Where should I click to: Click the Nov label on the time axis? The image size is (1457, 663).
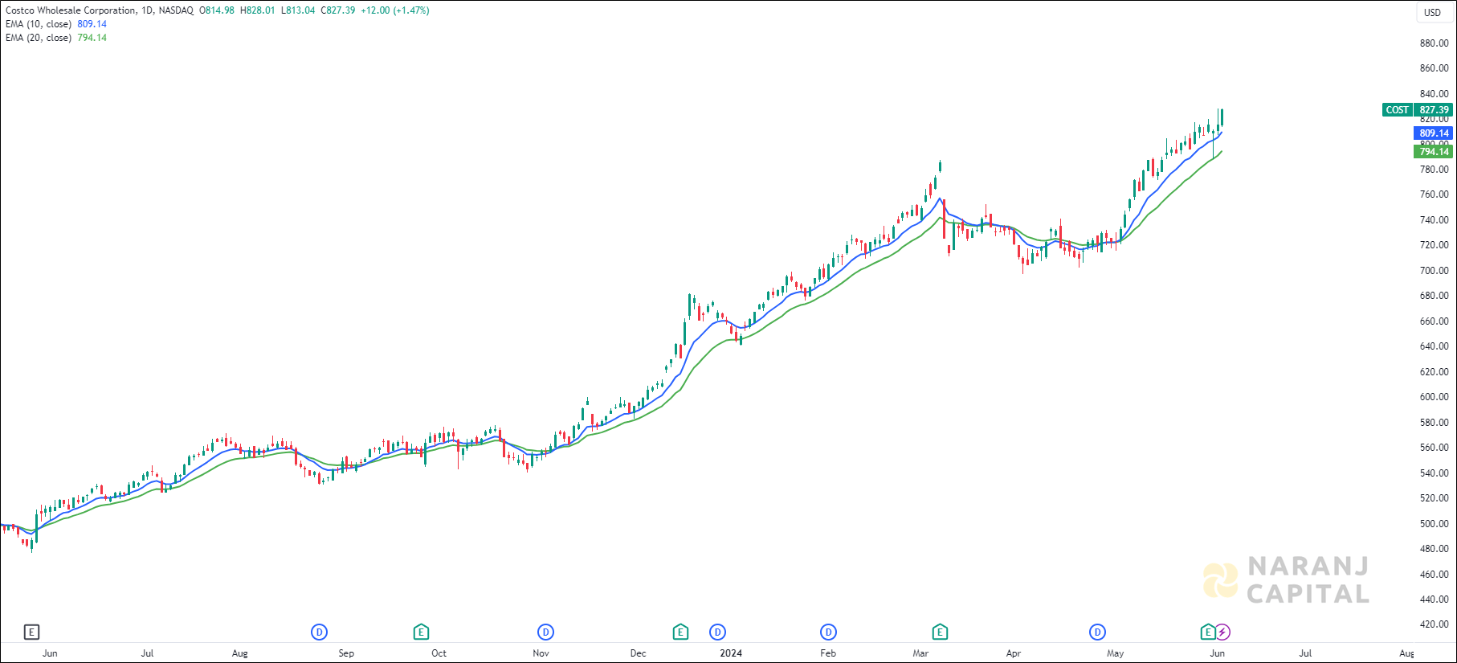(541, 653)
